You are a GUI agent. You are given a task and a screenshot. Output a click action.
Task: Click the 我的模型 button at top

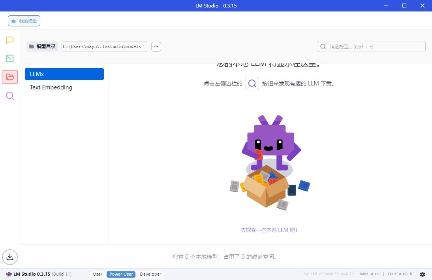click(x=24, y=20)
